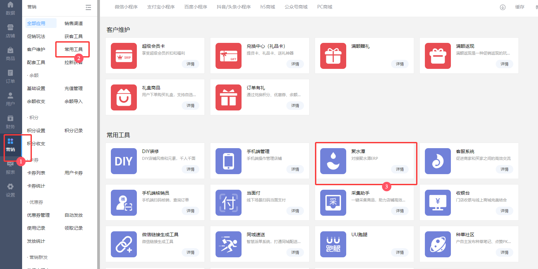This screenshot has height=269, width=538.
Task: Open 领取记录 under 优惠券
Action: (x=73, y=228)
